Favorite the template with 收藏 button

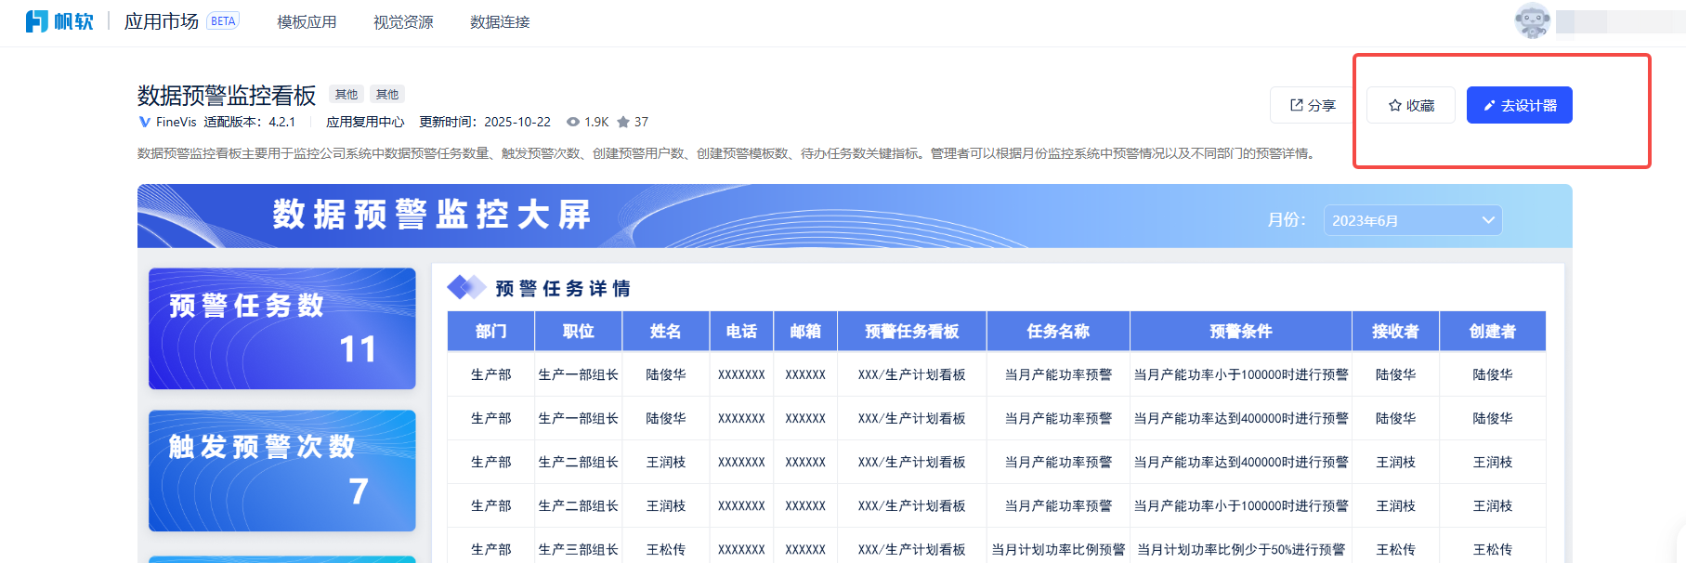1410,105
